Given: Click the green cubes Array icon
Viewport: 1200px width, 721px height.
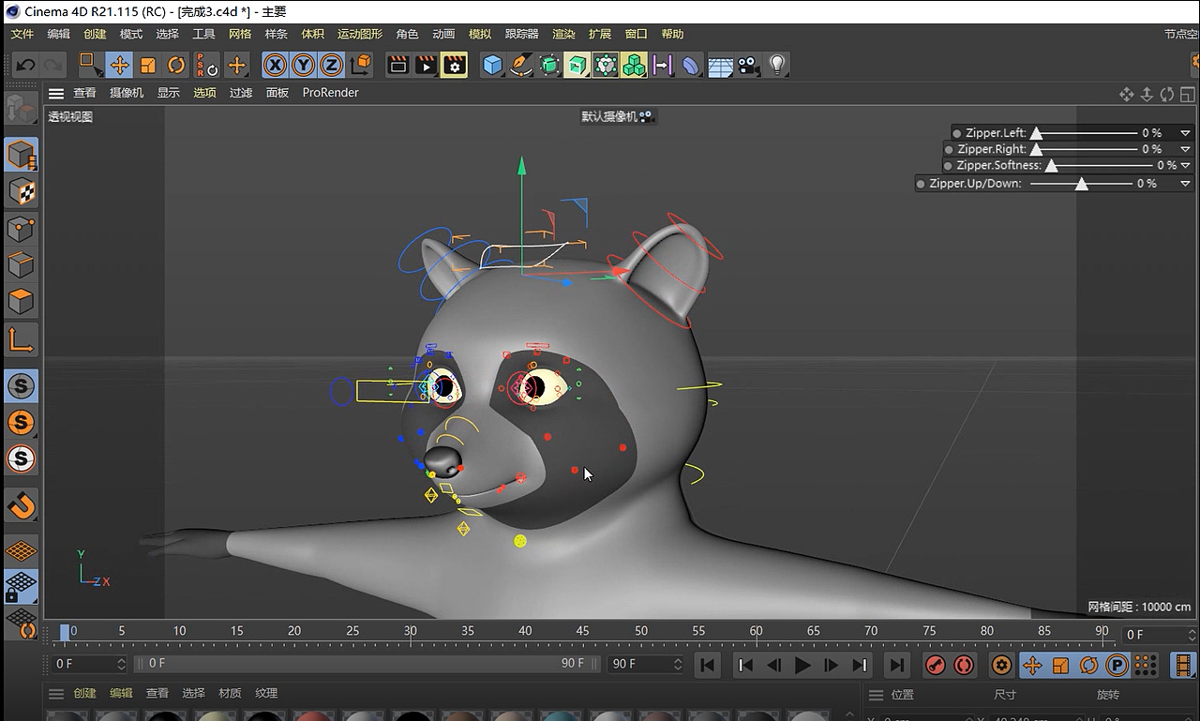Looking at the screenshot, I should tap(635, 65).
